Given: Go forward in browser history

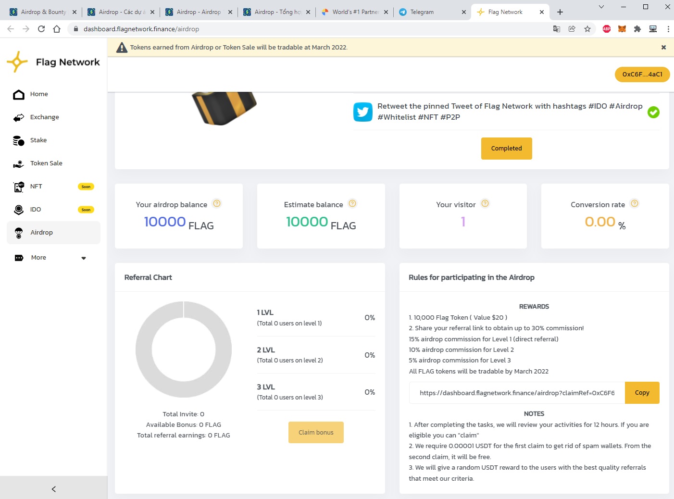Looking at the screenshot, I should coord(26,29).
